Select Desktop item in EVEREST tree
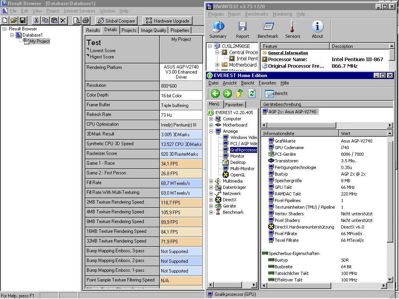This screenshot has width=399, height=299. point(238,162)
